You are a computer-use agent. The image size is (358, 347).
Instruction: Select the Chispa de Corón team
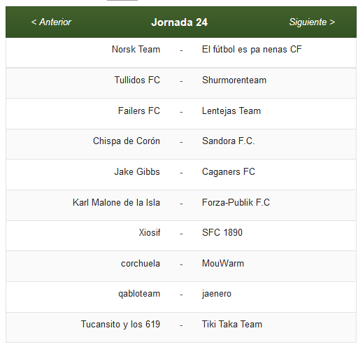pyautogui.click(x=127, y=141)
